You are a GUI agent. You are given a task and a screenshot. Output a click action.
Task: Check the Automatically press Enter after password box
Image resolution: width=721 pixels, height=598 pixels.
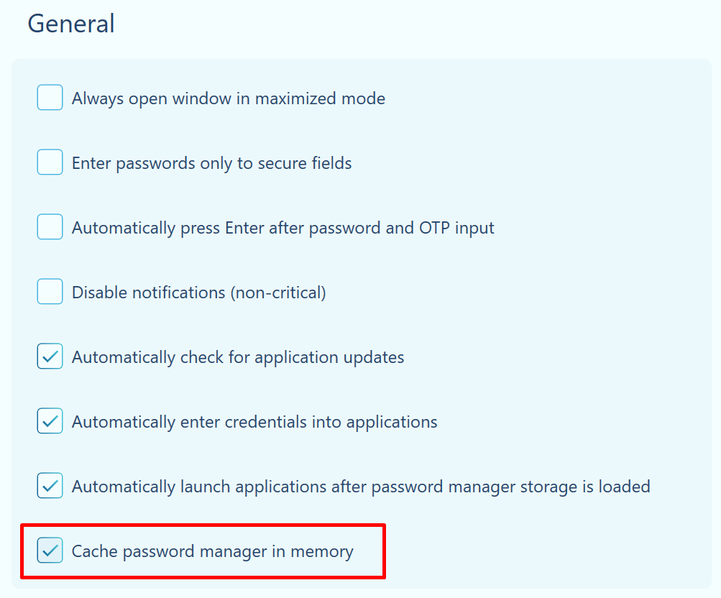coord(50,227)
